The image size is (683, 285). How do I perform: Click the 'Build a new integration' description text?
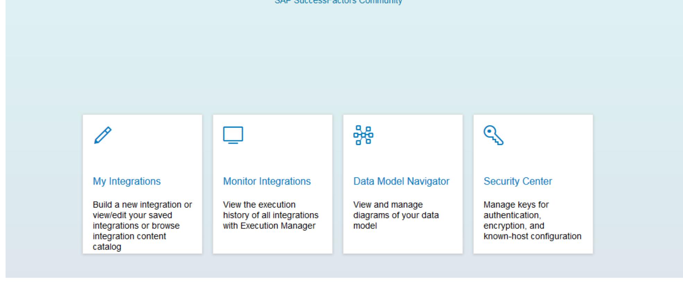[x=142, y=205]
